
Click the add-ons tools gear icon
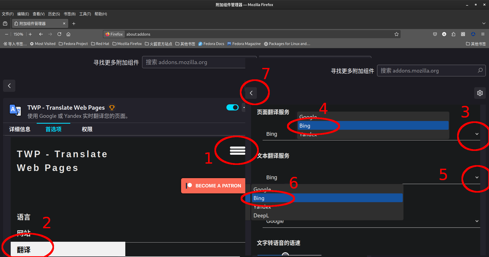pyautogui.click(x=480, y=93)
